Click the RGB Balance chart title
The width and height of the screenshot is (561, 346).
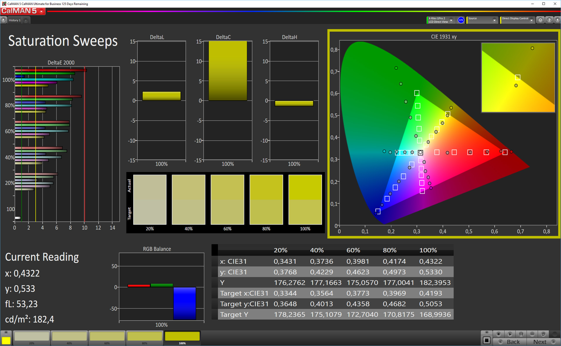(157, 249)
